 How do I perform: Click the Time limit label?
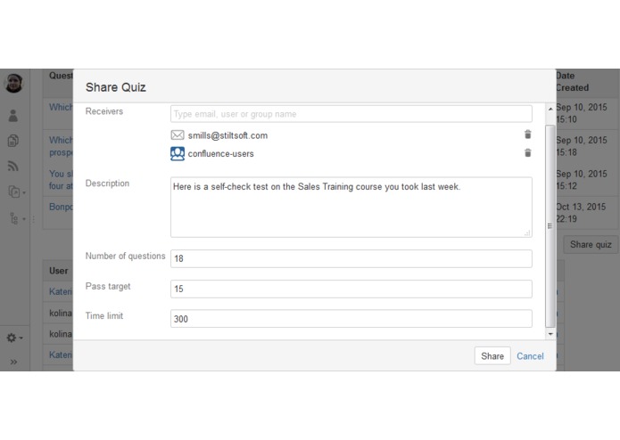[104, 315]
